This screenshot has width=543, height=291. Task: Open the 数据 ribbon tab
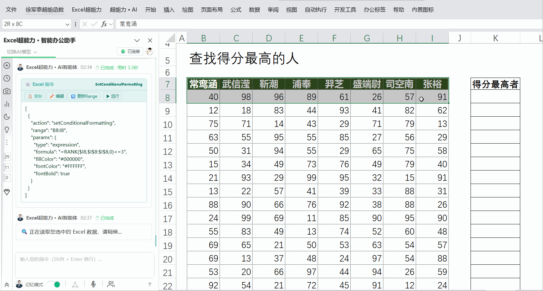coord(255,10)
